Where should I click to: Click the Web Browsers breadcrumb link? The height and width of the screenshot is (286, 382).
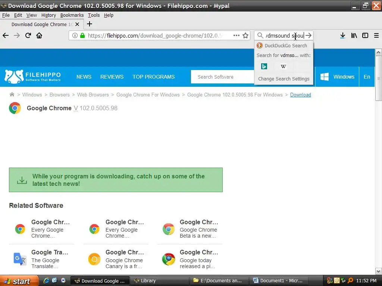coord(93,95)
